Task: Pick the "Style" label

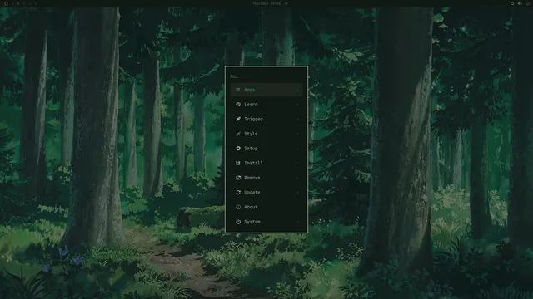Action: (251, 134)
